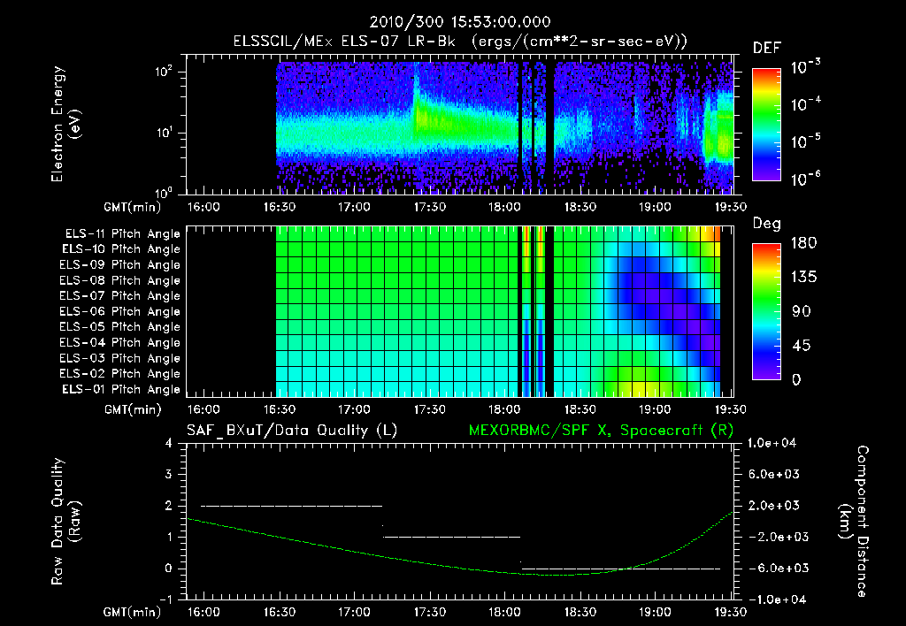This screenshot has width=906, height=626.
Task: Select the 90 tick on the Deg colorbar
Action: coord(800,311)
